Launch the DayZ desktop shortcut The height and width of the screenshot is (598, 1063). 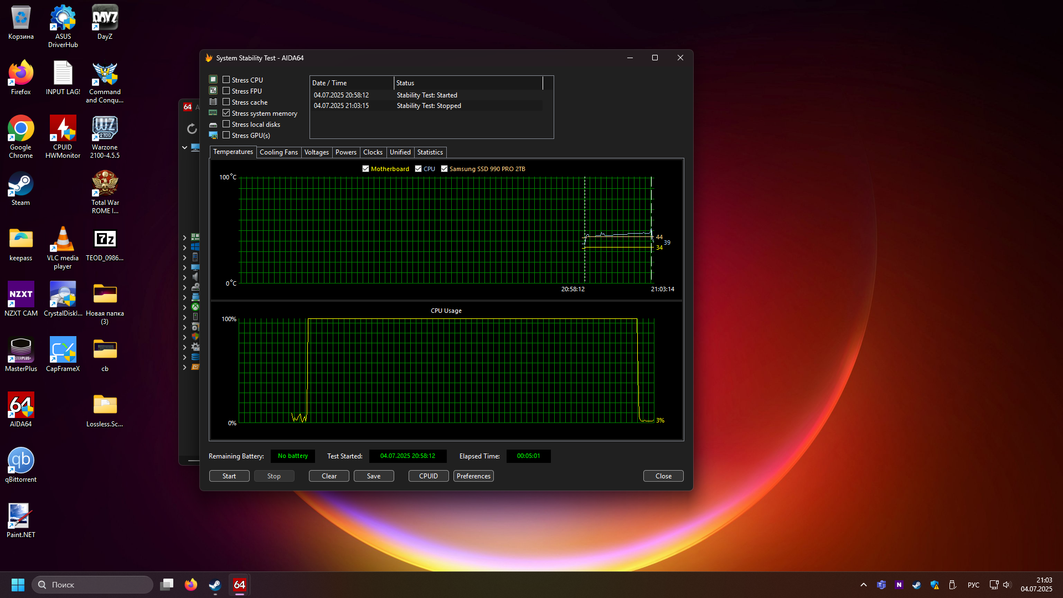pos(105,22)
